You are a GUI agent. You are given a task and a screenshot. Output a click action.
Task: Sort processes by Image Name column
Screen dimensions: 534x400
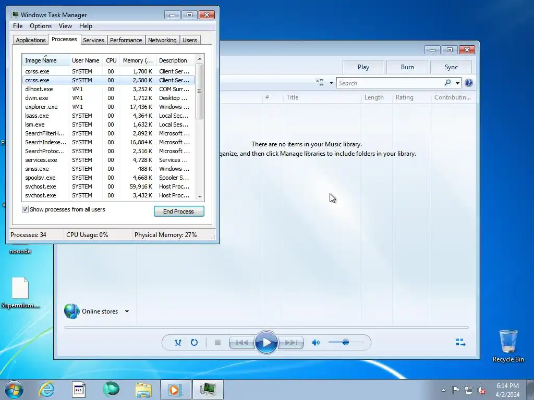(46, 60)
